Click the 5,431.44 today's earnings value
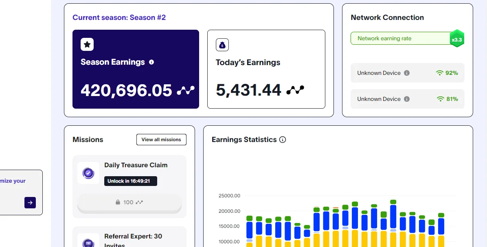 [x=248, y=90]
